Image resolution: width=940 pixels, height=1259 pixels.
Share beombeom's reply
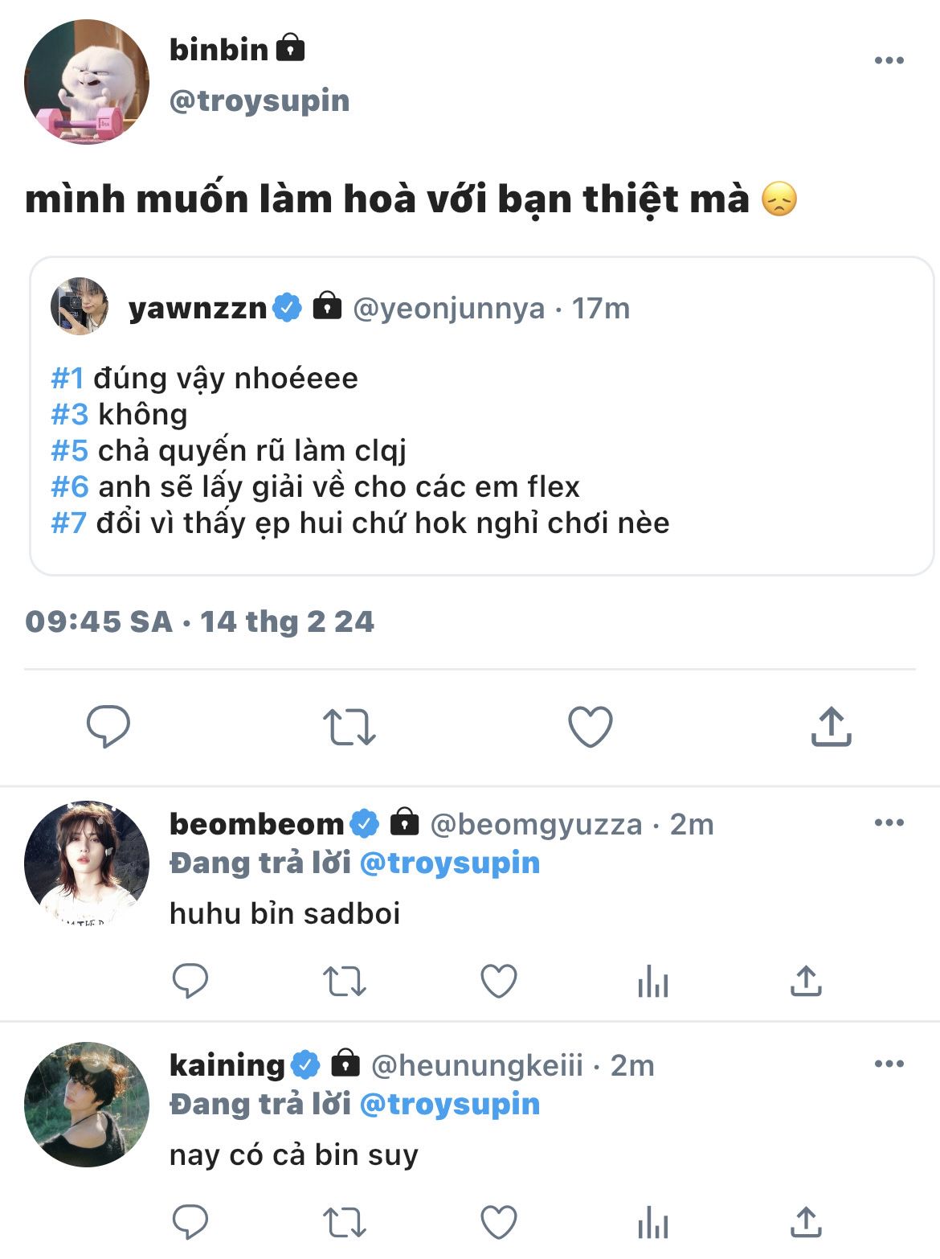coord(806,981)
